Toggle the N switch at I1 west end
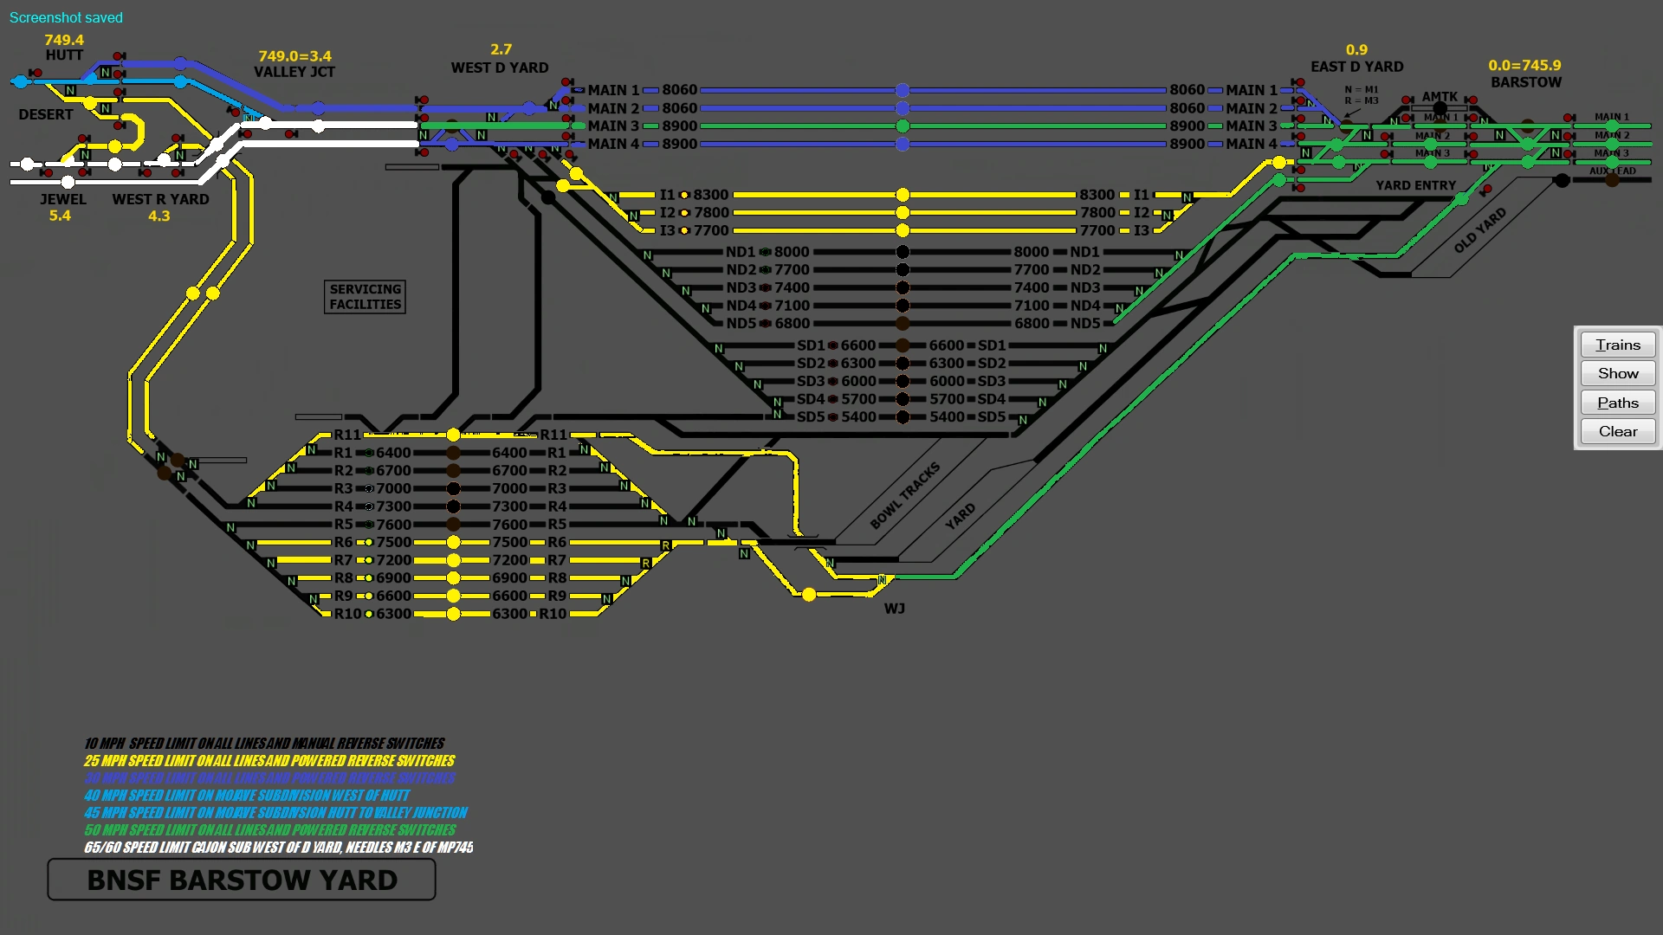 pyautogui.click(x=613, y=197)
